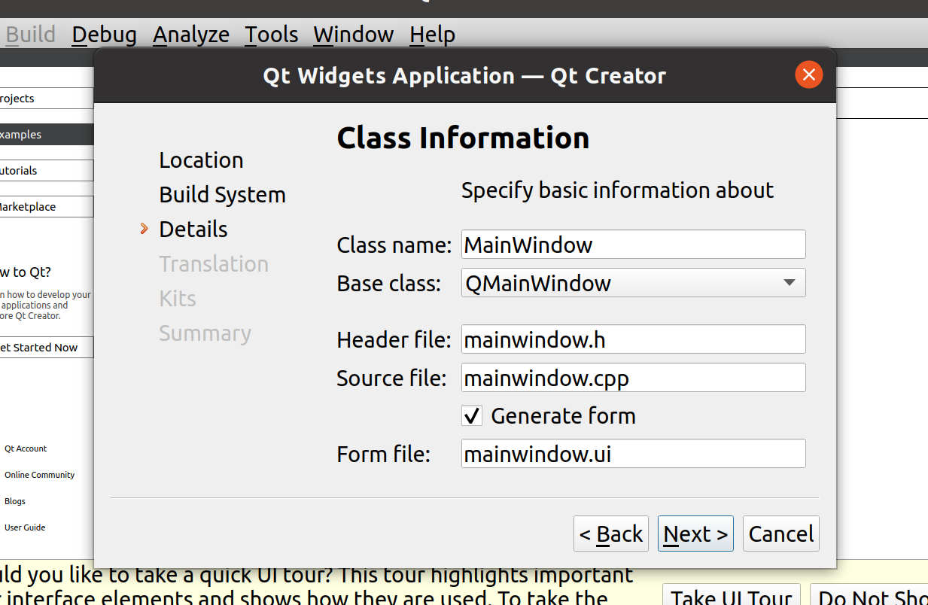Close the Qt Widgets Application dialog
Screen dimensions: 928x605
pyautogui.click(x=808, y=74)
